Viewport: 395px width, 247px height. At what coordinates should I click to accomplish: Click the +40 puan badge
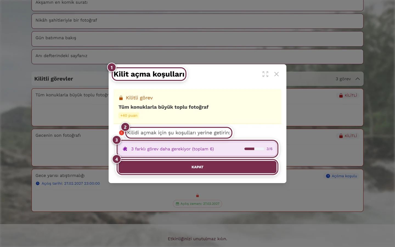[x=129, y=116]
